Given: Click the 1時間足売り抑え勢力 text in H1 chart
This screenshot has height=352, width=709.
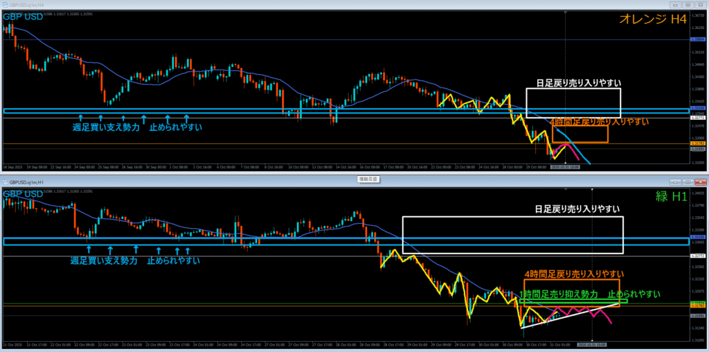Looking at the screenshot, I should click(559, 294).
